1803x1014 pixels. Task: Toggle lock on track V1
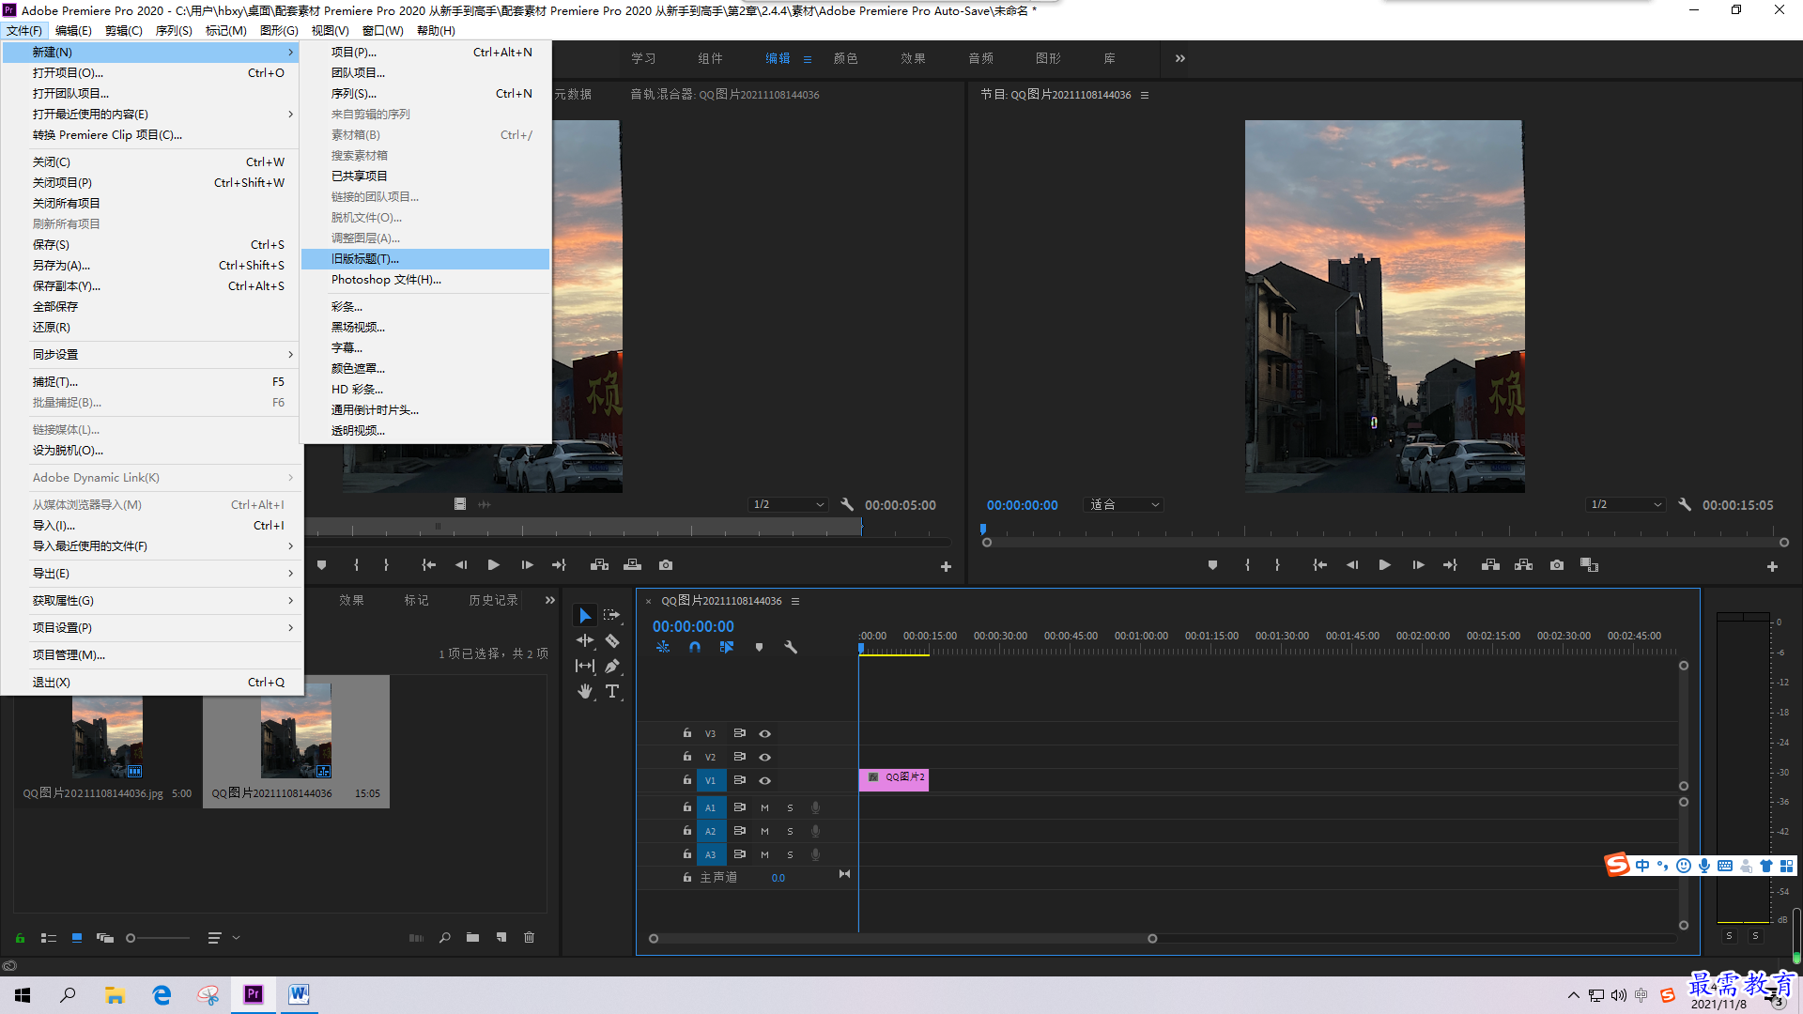(686, 780)
